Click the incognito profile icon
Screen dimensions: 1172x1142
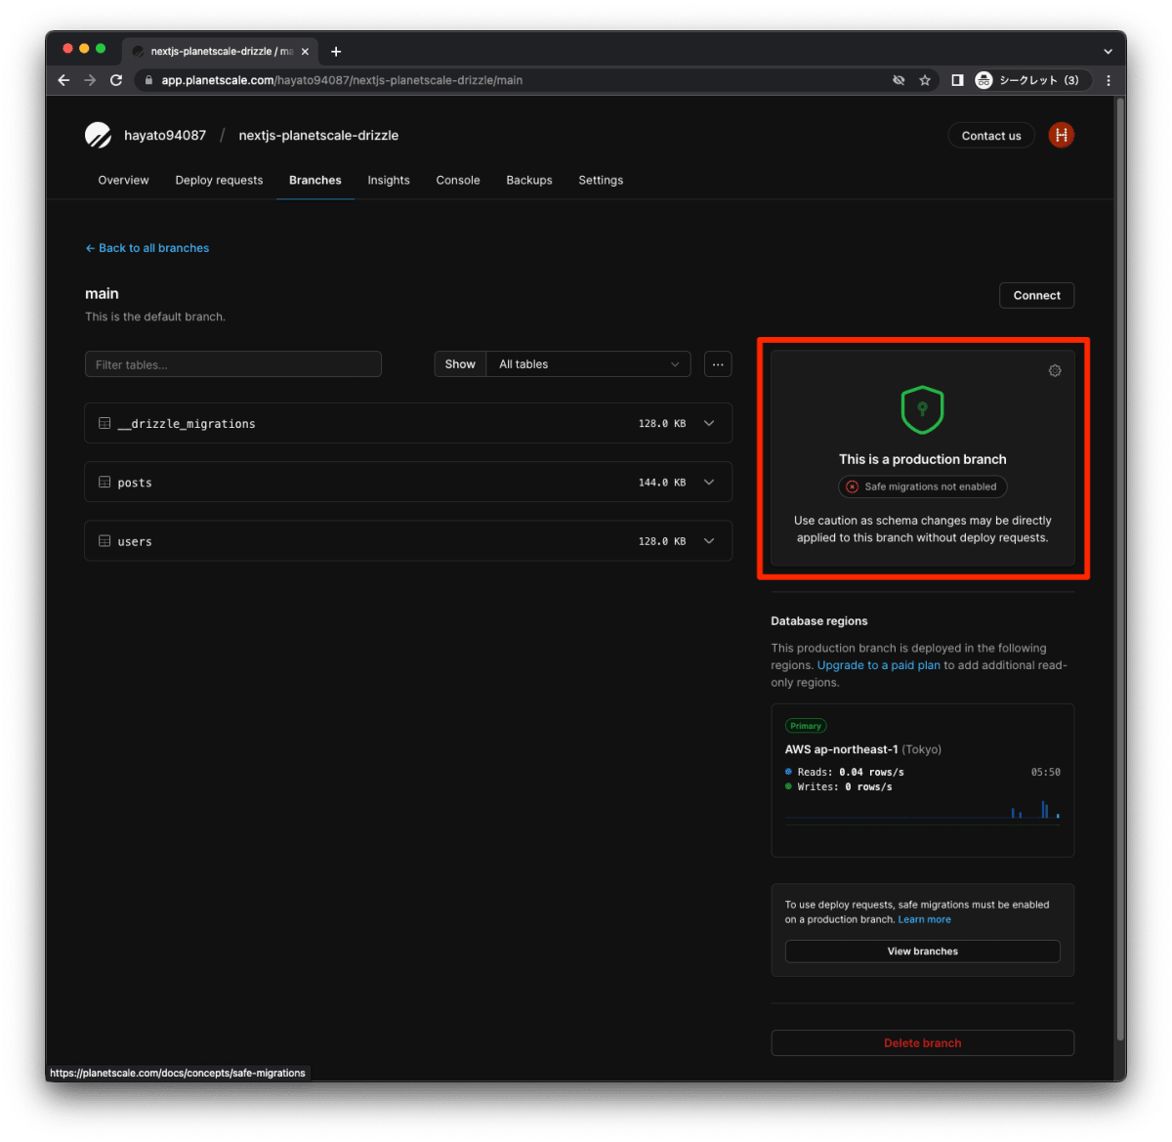(984, 80)
